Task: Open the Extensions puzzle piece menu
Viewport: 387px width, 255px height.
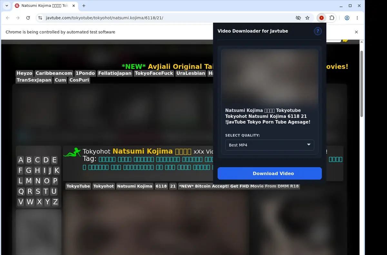Action: coord(332,18)
